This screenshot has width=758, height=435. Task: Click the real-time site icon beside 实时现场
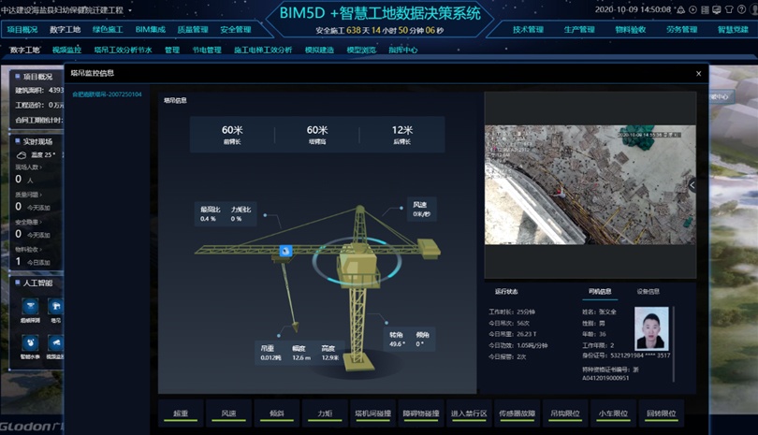(16, 141)
